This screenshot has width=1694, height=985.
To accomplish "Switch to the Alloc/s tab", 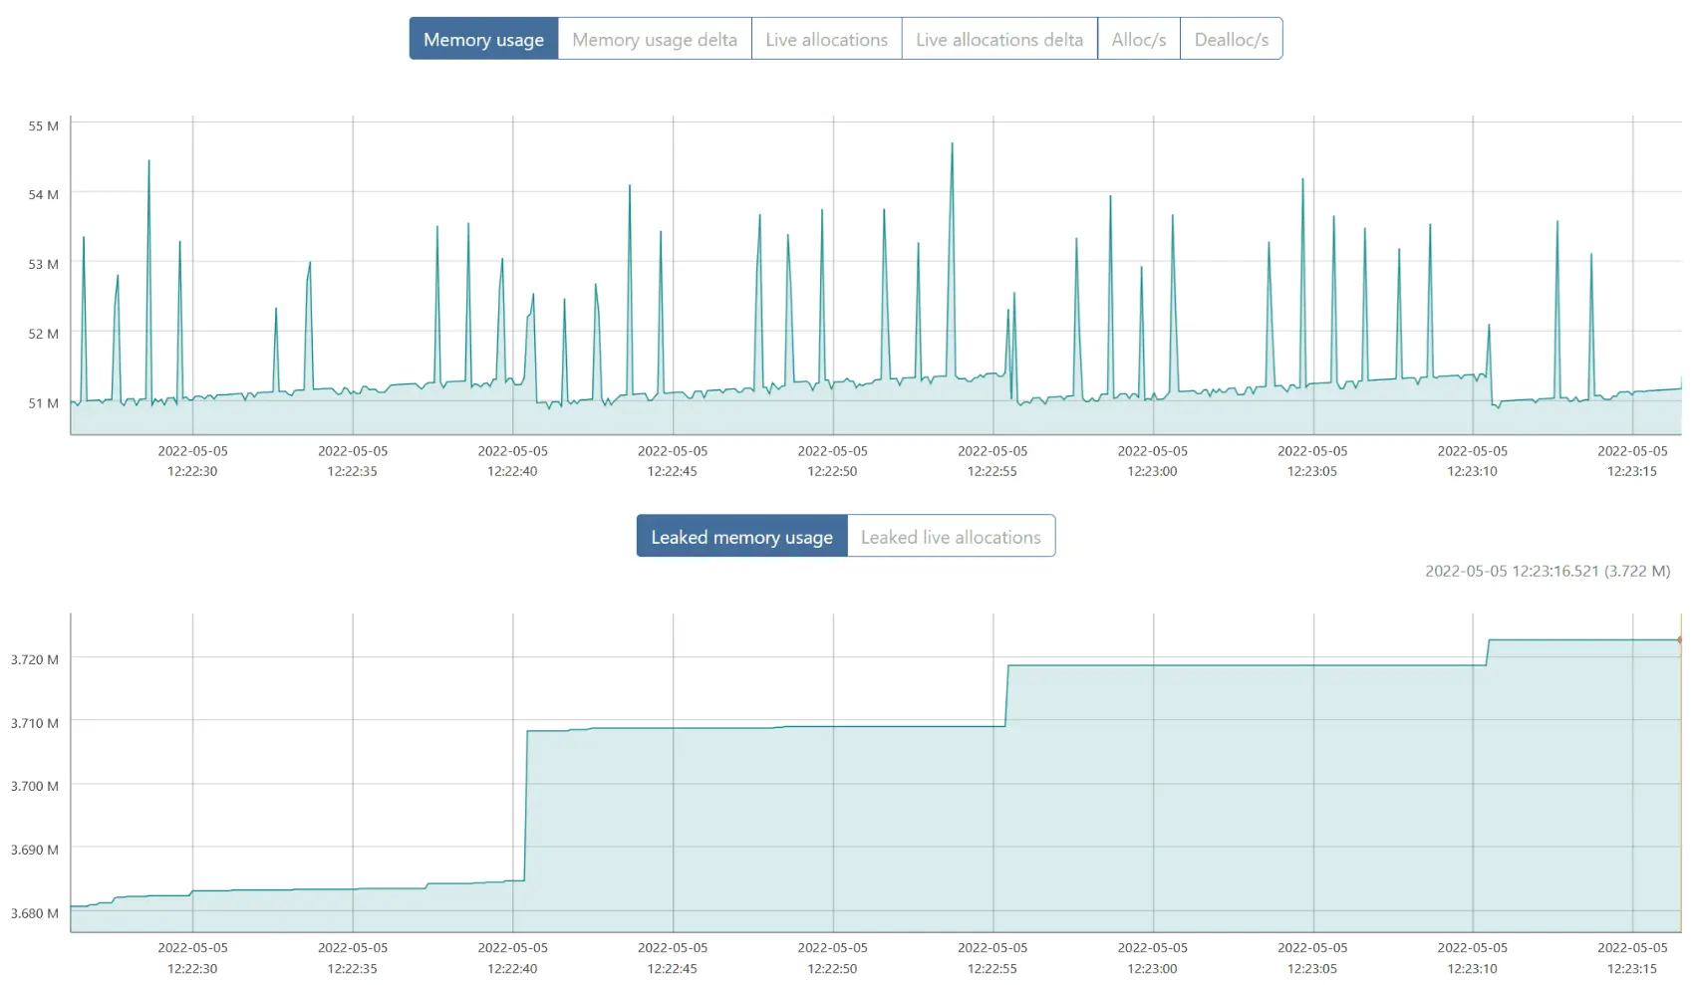I will 1138,40.
